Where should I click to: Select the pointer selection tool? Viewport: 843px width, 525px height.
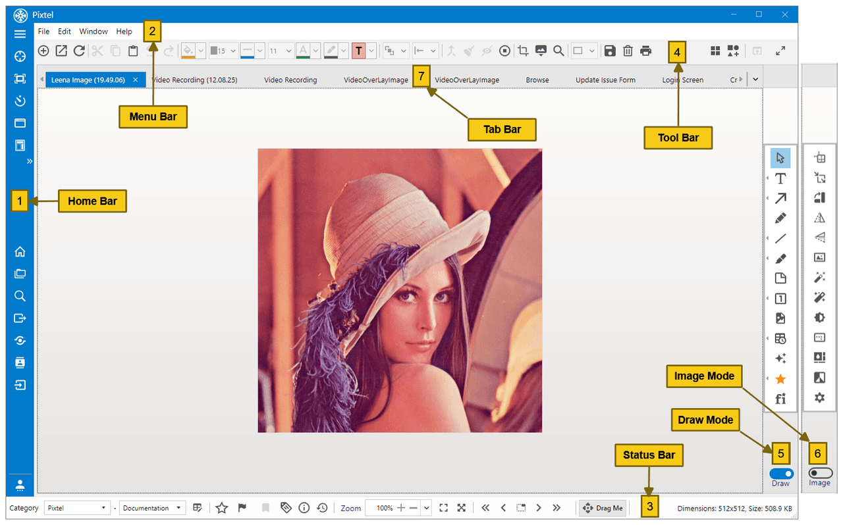(780, 158)
